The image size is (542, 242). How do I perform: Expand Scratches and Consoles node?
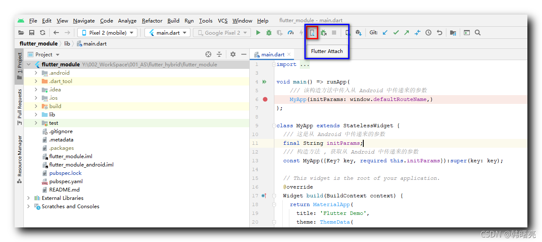(28, 207)
